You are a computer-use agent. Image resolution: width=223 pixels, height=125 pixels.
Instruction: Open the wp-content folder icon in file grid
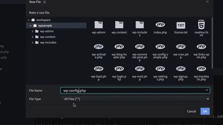pyautogui.click(x=119, y=25)
